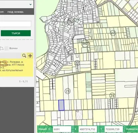Click the Координат label in the bottom bar
This screenshot has width=138, height=133.
point(132,129)
